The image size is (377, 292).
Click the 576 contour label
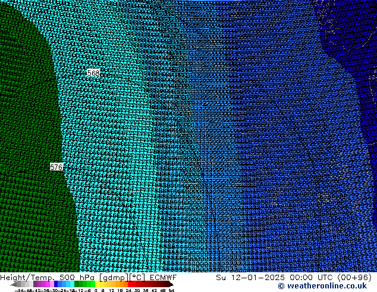pyautogui.click(x=56, y=167)
